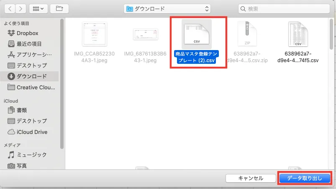This screenshot has height=189, width=336.
Task: Select 写真 in メディア section
Action: pos(29,166)
